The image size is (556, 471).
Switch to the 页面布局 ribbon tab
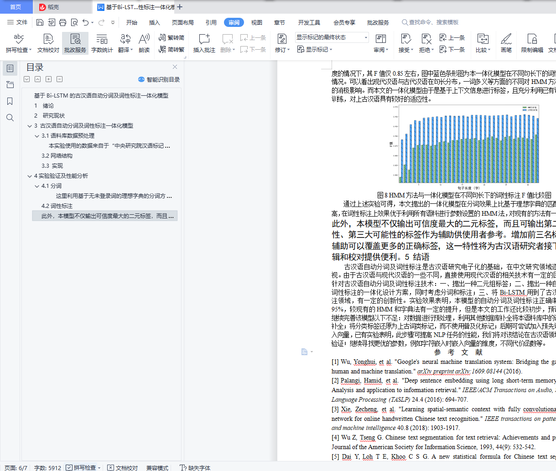coord(182,22)
